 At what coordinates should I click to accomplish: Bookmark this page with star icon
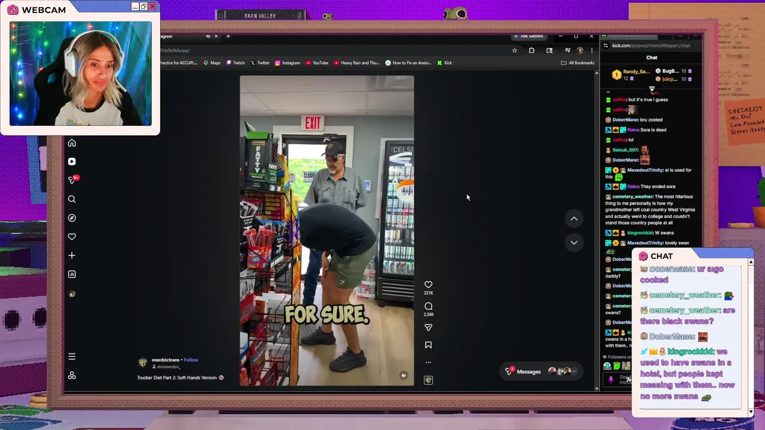tap(514, 51)
